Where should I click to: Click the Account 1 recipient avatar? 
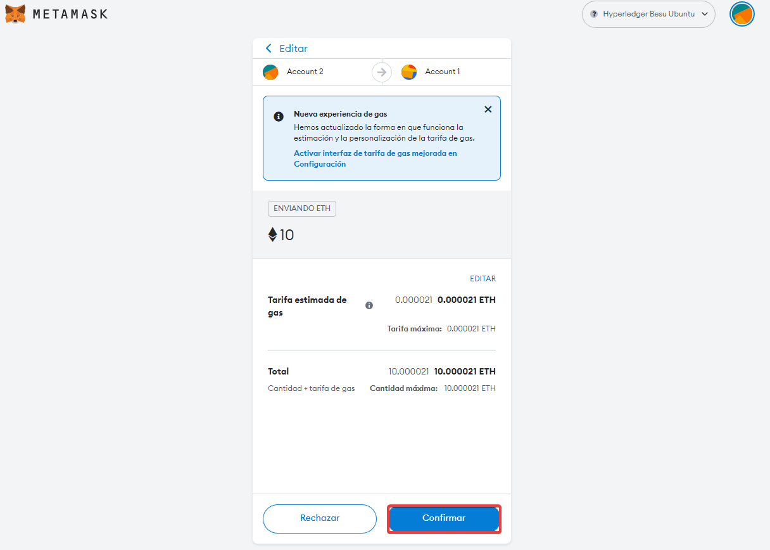coord(409,72)
